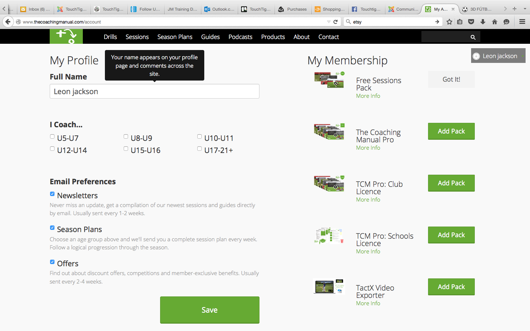Bookmark this page with the star icon
This screenshot has width=530, height=331.
(449, 22)
